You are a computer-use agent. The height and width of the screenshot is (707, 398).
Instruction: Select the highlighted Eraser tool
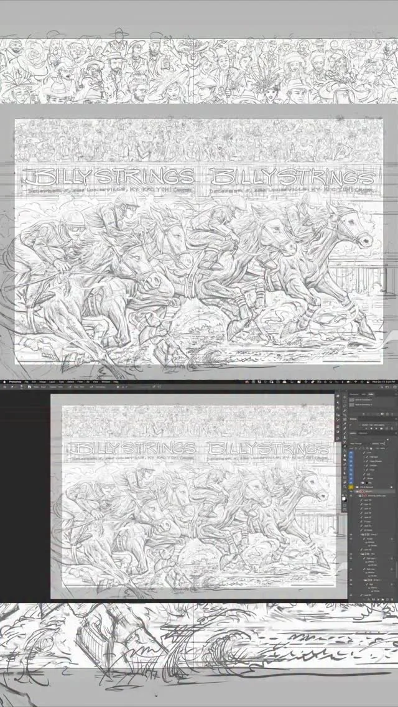345,446
